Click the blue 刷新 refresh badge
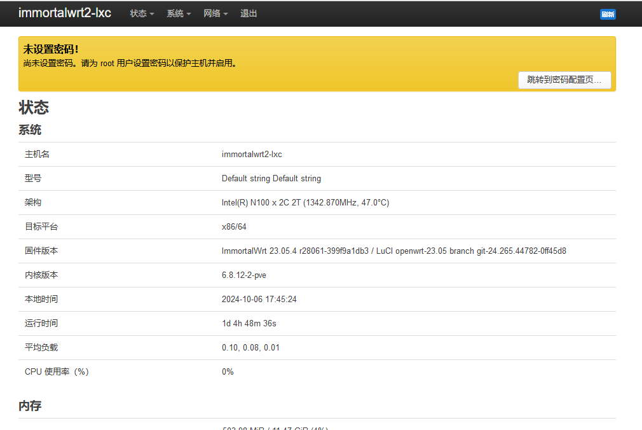 click(x=608, y=15)
